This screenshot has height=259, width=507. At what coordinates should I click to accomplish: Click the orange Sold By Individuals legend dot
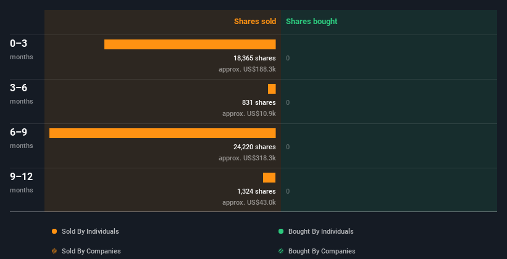click(x=54, y=231)
